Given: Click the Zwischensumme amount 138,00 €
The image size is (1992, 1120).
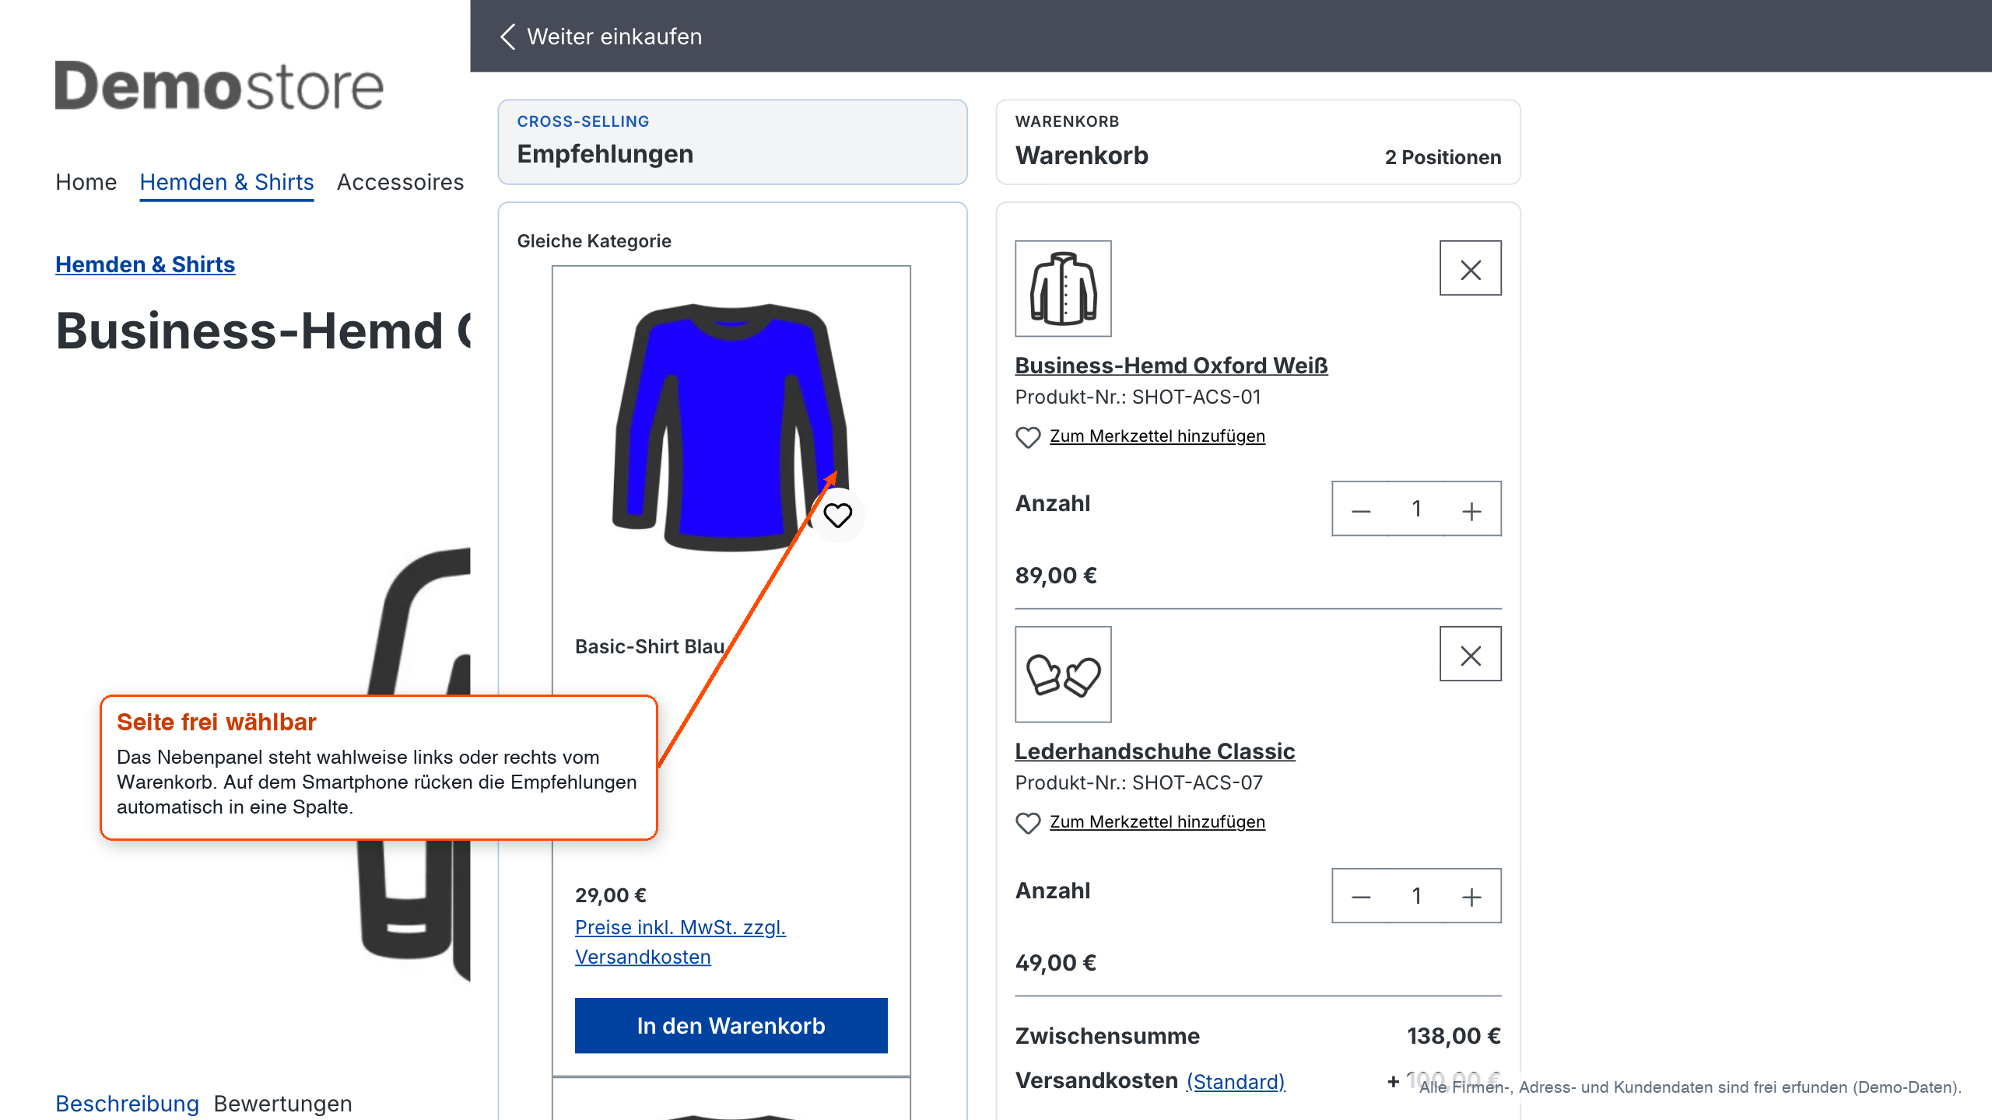Looking at the screenshot, I should coord(1454,1036).
